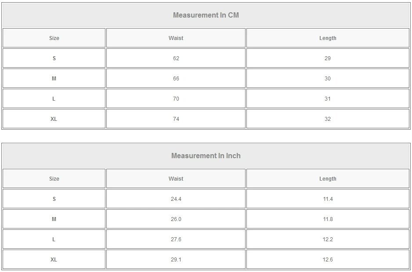Select the Size column header in CM table
This screenshot has width=412, height=272.
(54, 38)
